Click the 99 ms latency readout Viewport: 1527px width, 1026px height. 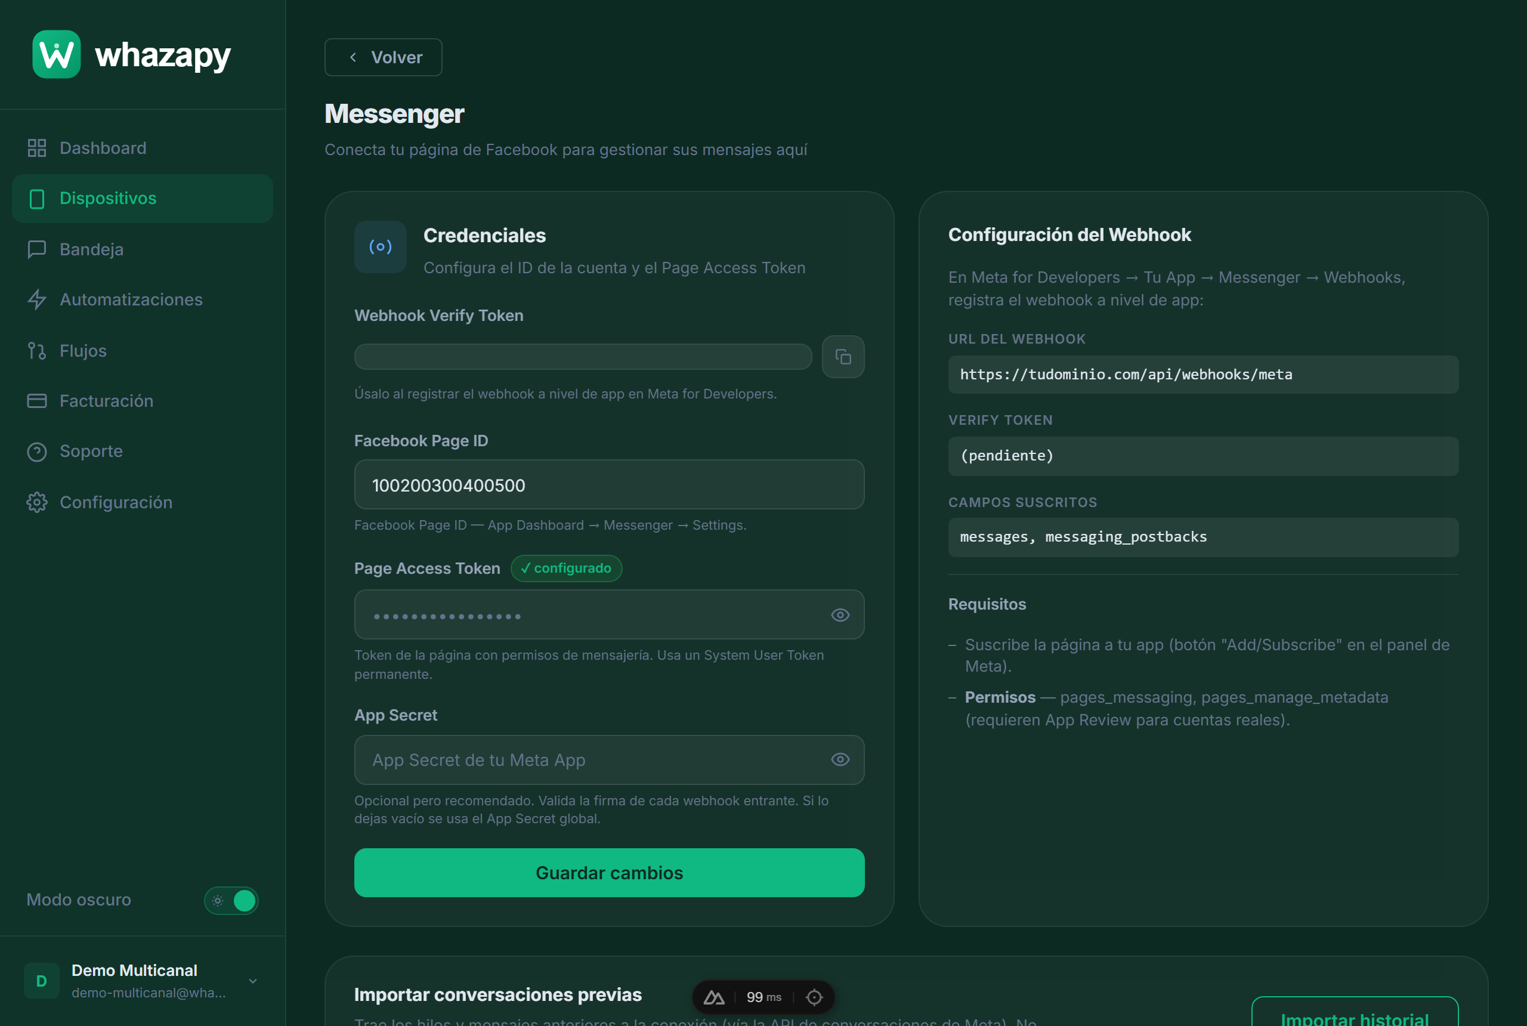(763, 997)
